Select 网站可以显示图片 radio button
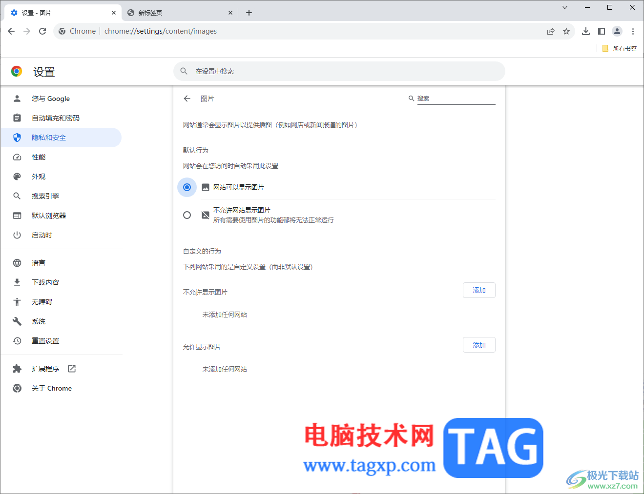This screenshot has height=494, width=644. (x=187, y=187)
